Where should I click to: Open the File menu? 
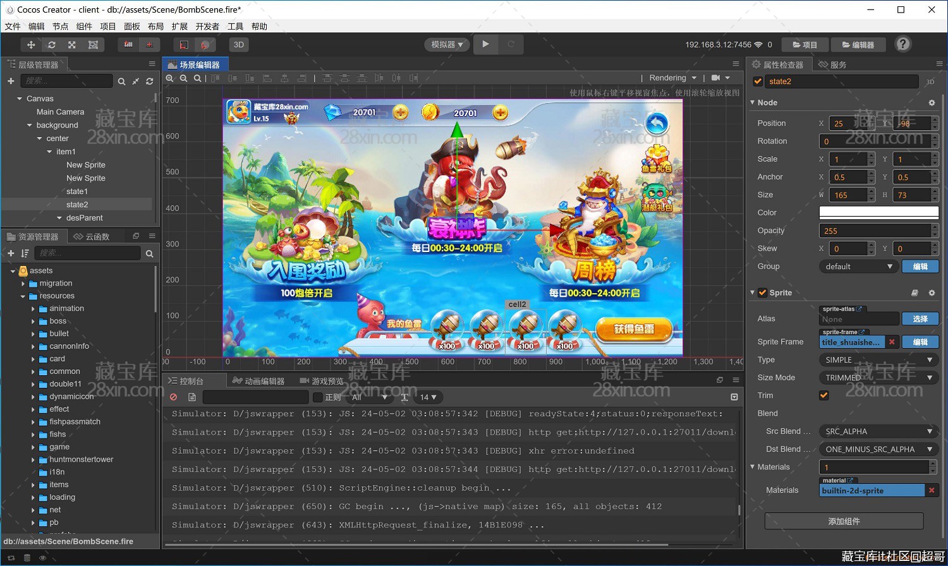pyautogui.click(x=13, y=26)
